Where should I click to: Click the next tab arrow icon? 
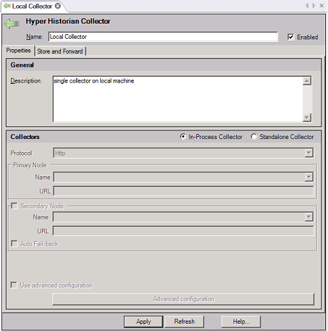pos(314,6)
